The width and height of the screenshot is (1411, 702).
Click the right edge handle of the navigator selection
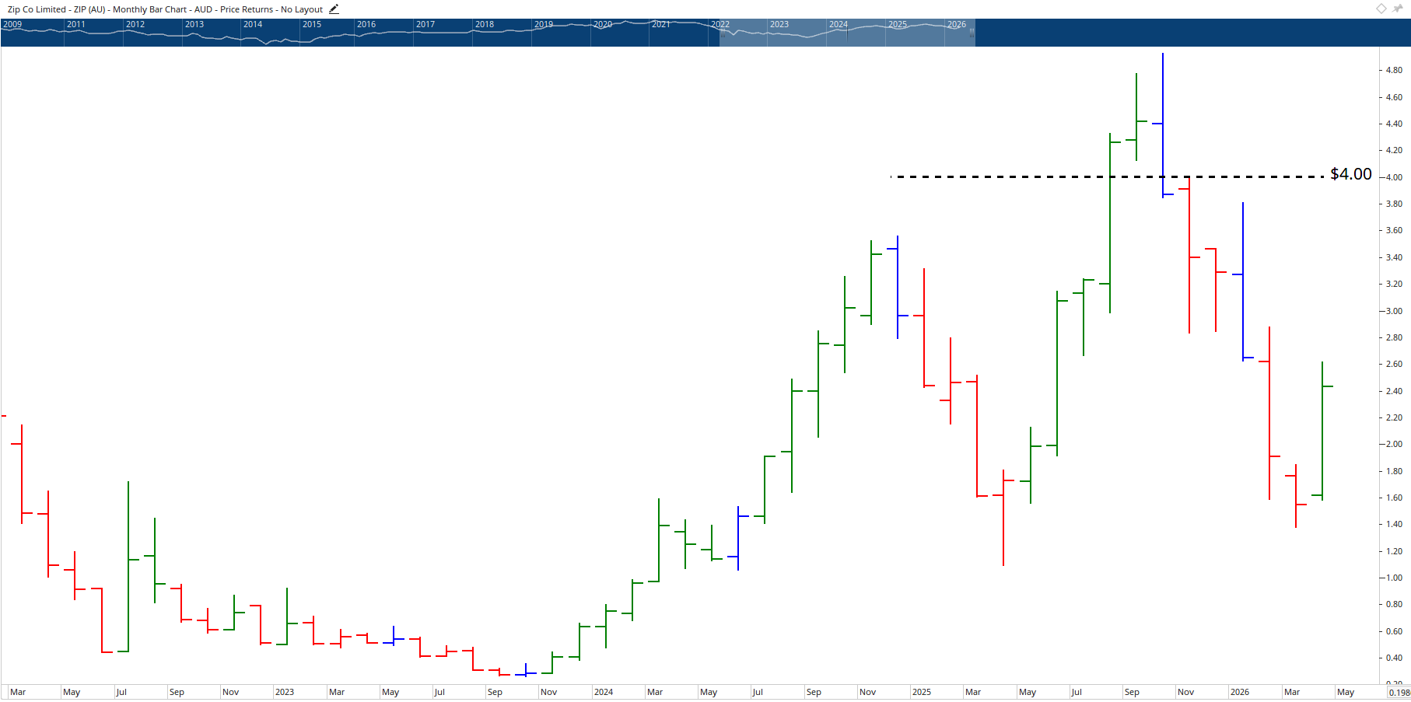click(973, 33)
